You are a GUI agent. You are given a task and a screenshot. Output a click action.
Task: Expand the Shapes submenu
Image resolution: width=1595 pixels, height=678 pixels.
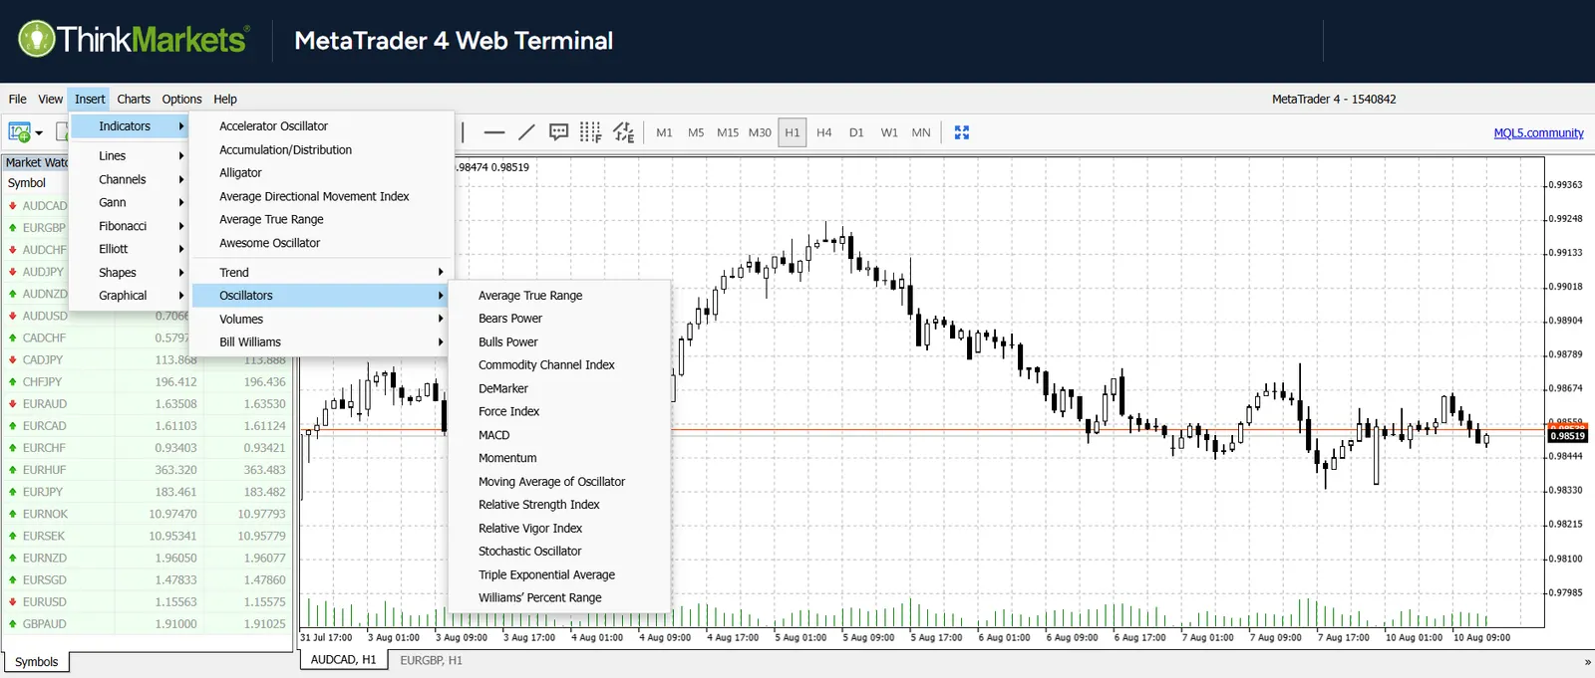(129, 273)
